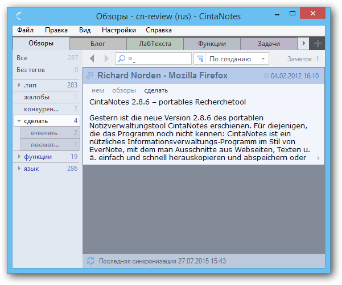This screenshot has height=285, width=342.
Task: Click the note tag "сделать" in note
Action: pos(156,90)
